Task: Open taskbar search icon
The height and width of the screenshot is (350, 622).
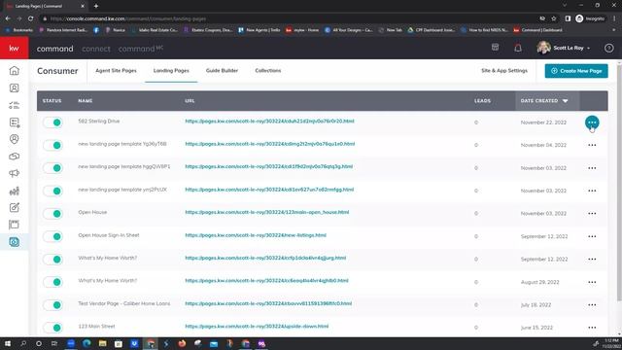Action: (23, 343)
